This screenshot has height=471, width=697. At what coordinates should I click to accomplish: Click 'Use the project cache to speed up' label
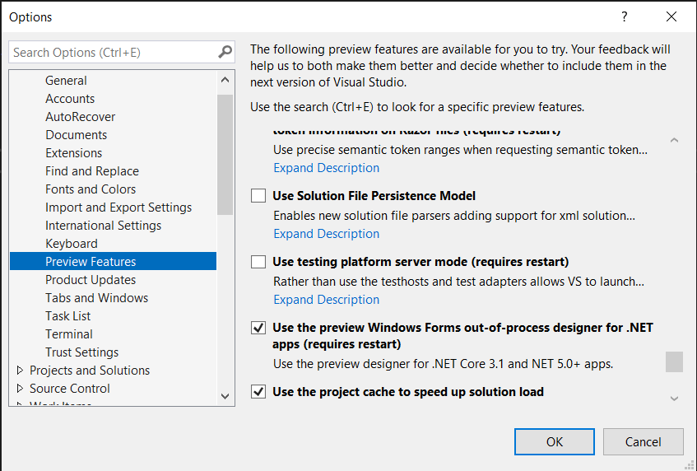tap(408, 392)
